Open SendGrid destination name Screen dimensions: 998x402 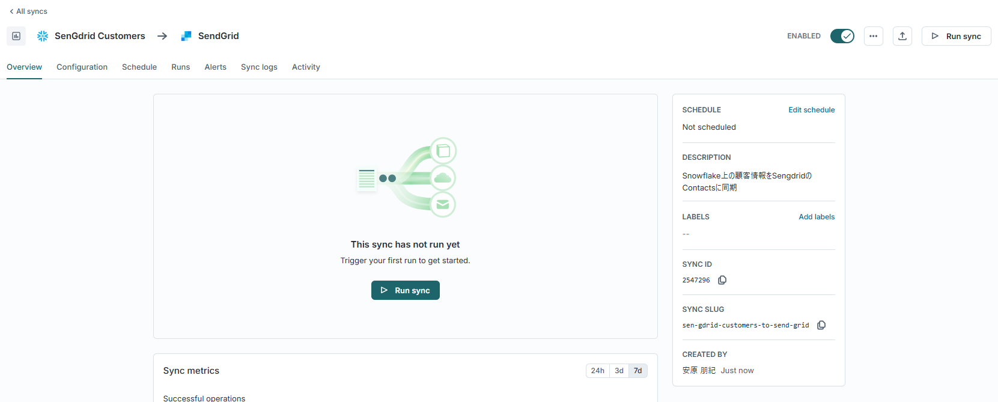tap(219, 36)
